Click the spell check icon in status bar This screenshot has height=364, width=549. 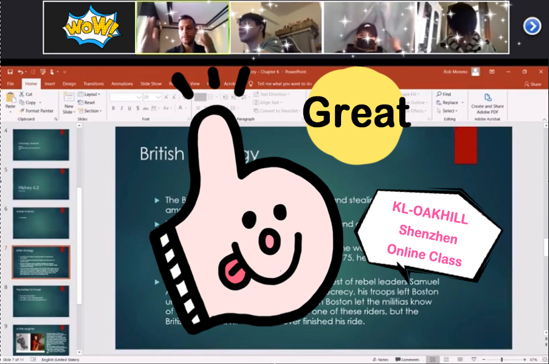point(33,359)
